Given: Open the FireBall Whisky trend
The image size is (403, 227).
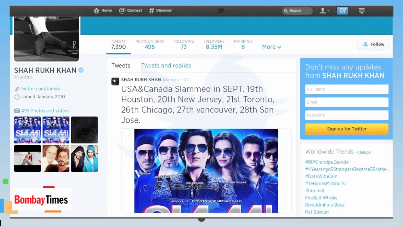Looking at the screenshot, I should click(x=321, y=198).
